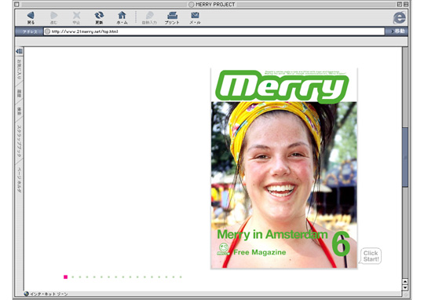Open the Favorites sidebar tab
This screenshot has height=300, width=424.
(19, 69)
